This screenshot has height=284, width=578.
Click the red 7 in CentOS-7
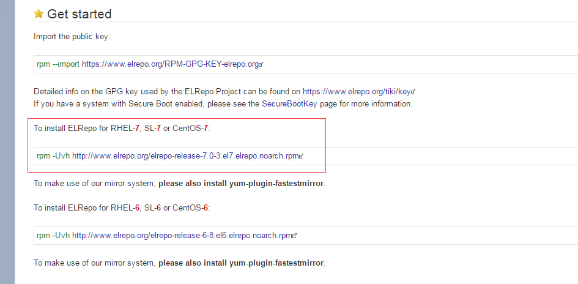(206, 129)
